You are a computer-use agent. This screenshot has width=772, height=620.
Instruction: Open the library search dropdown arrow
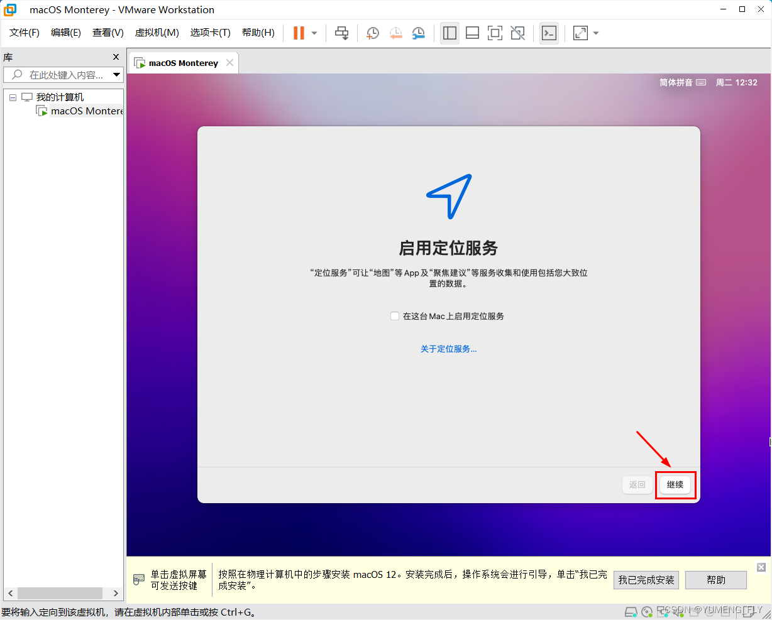117,75
